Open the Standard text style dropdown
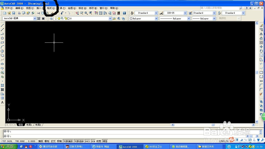Screen dimensions: 265x149 pyautogui.click(x=156, y=13)
